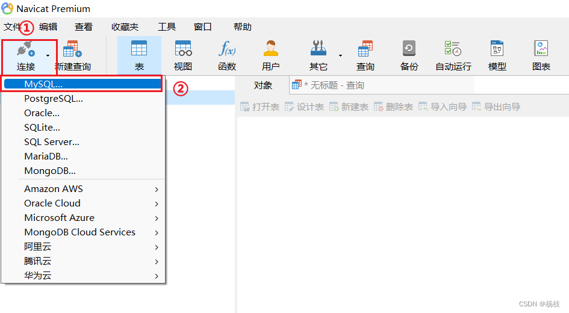Screen dimensions: 569x313
Task: Choose MariaDB... from the connection list
Action: [82, 156]
